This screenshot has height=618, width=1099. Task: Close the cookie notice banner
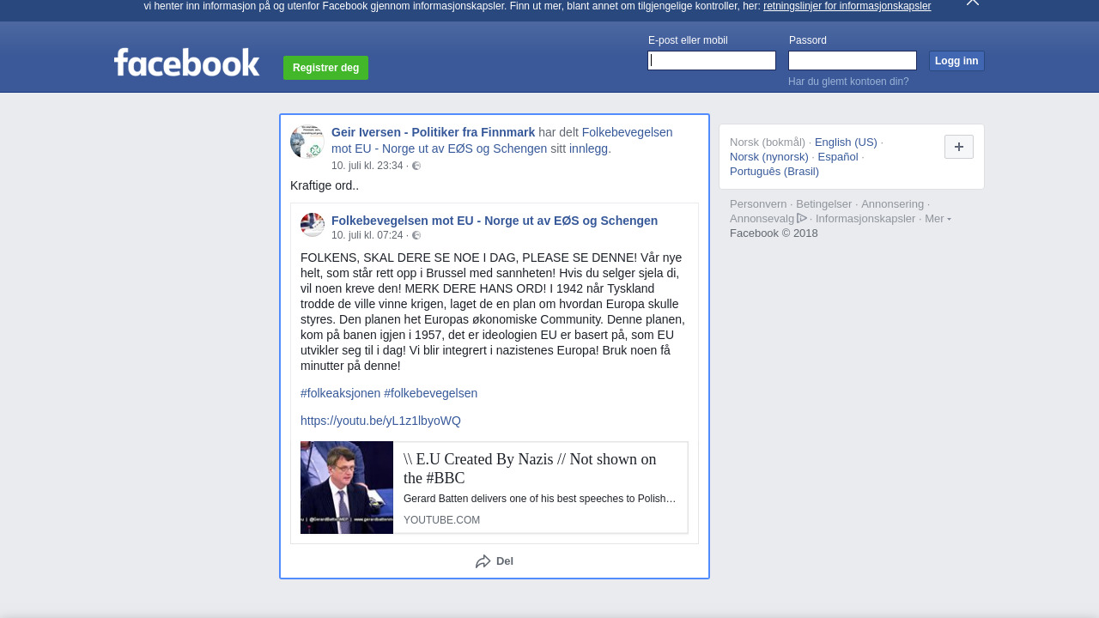pos(973,3)
